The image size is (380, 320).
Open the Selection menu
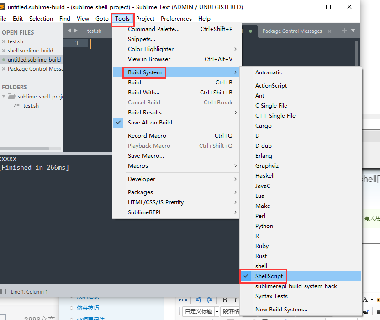pyautogui.click(x=41, y=19)
